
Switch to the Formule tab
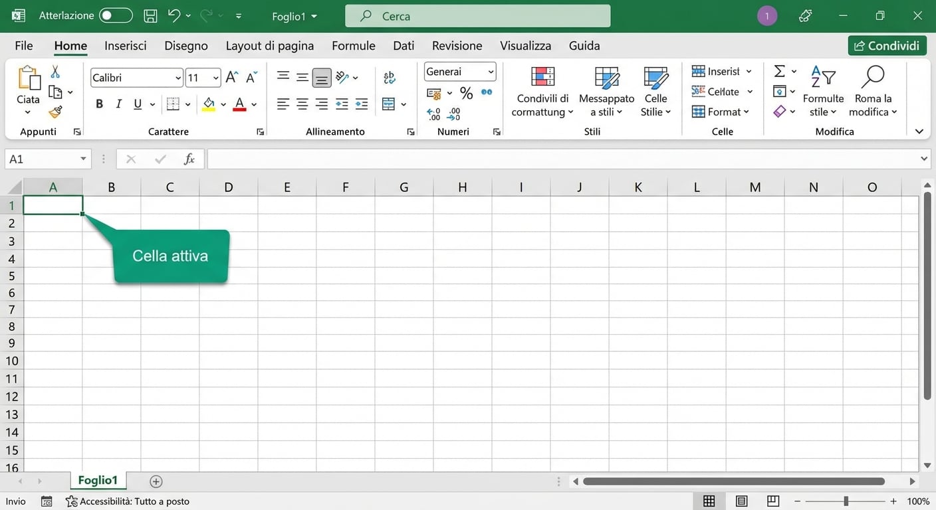coord(354,46)
